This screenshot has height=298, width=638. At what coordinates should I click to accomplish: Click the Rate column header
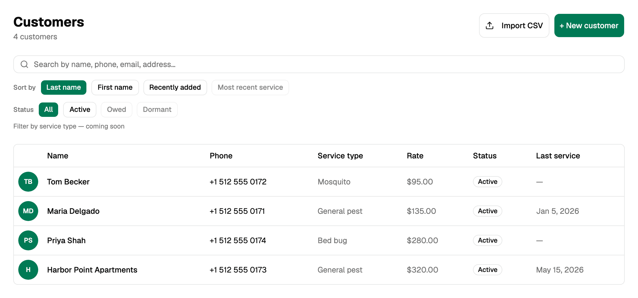click(x=415, y=156)
